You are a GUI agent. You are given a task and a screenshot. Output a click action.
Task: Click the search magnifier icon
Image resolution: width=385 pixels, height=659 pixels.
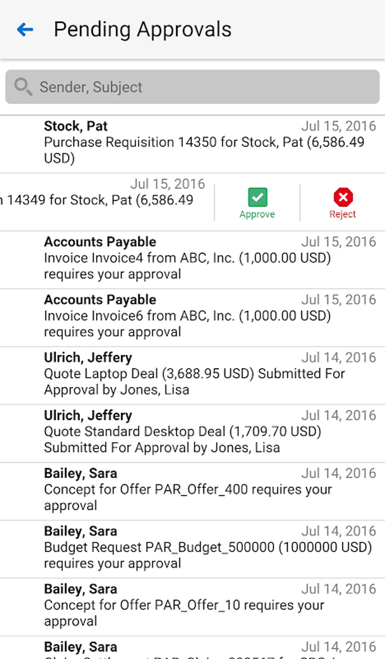click(23, 87)
